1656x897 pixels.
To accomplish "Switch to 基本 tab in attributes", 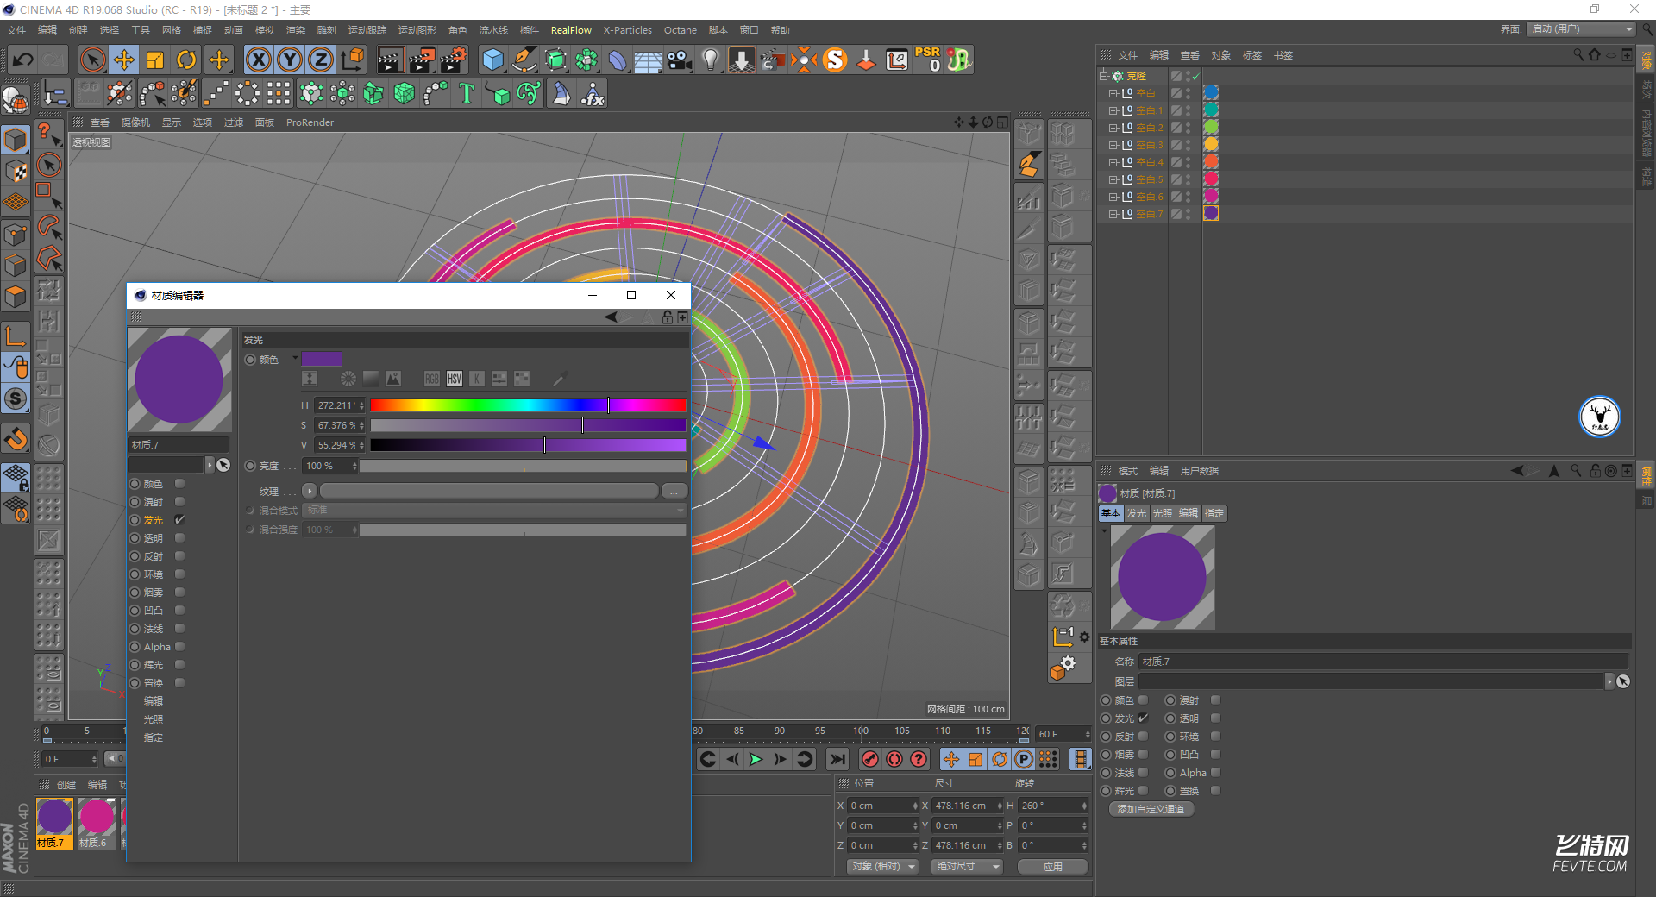I will click(1111, 513).
